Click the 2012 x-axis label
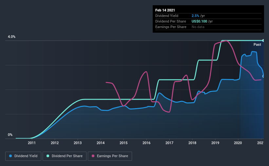Viewport: 269px width, 166px height. [55, 143]
